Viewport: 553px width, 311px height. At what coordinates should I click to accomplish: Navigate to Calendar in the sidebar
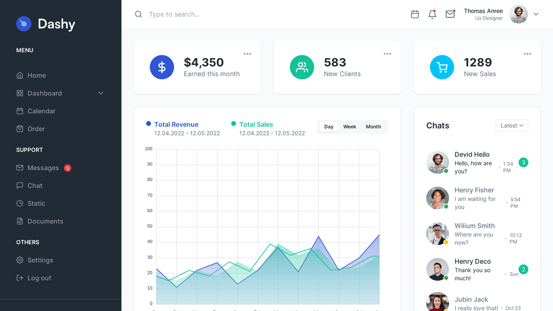[41, 111]
